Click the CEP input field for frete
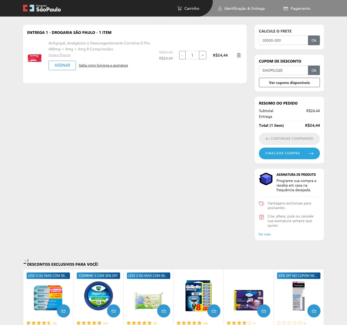Image resolution: width=347 pixels, height=325 pixels. coord(283,40)
